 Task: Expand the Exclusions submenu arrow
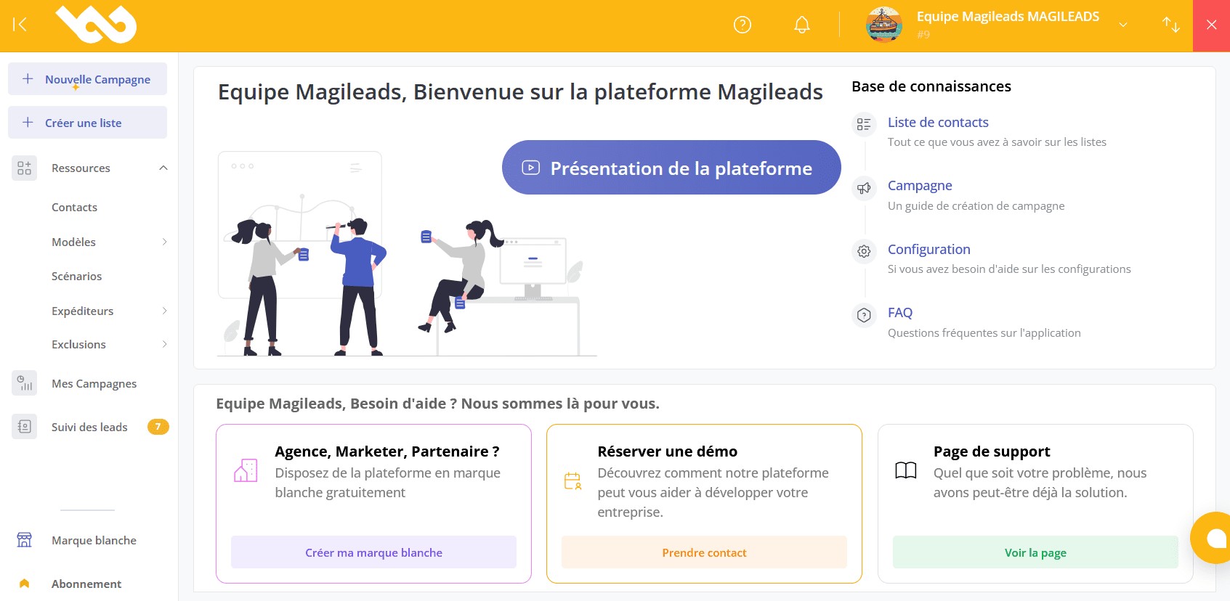click(164, 344)
